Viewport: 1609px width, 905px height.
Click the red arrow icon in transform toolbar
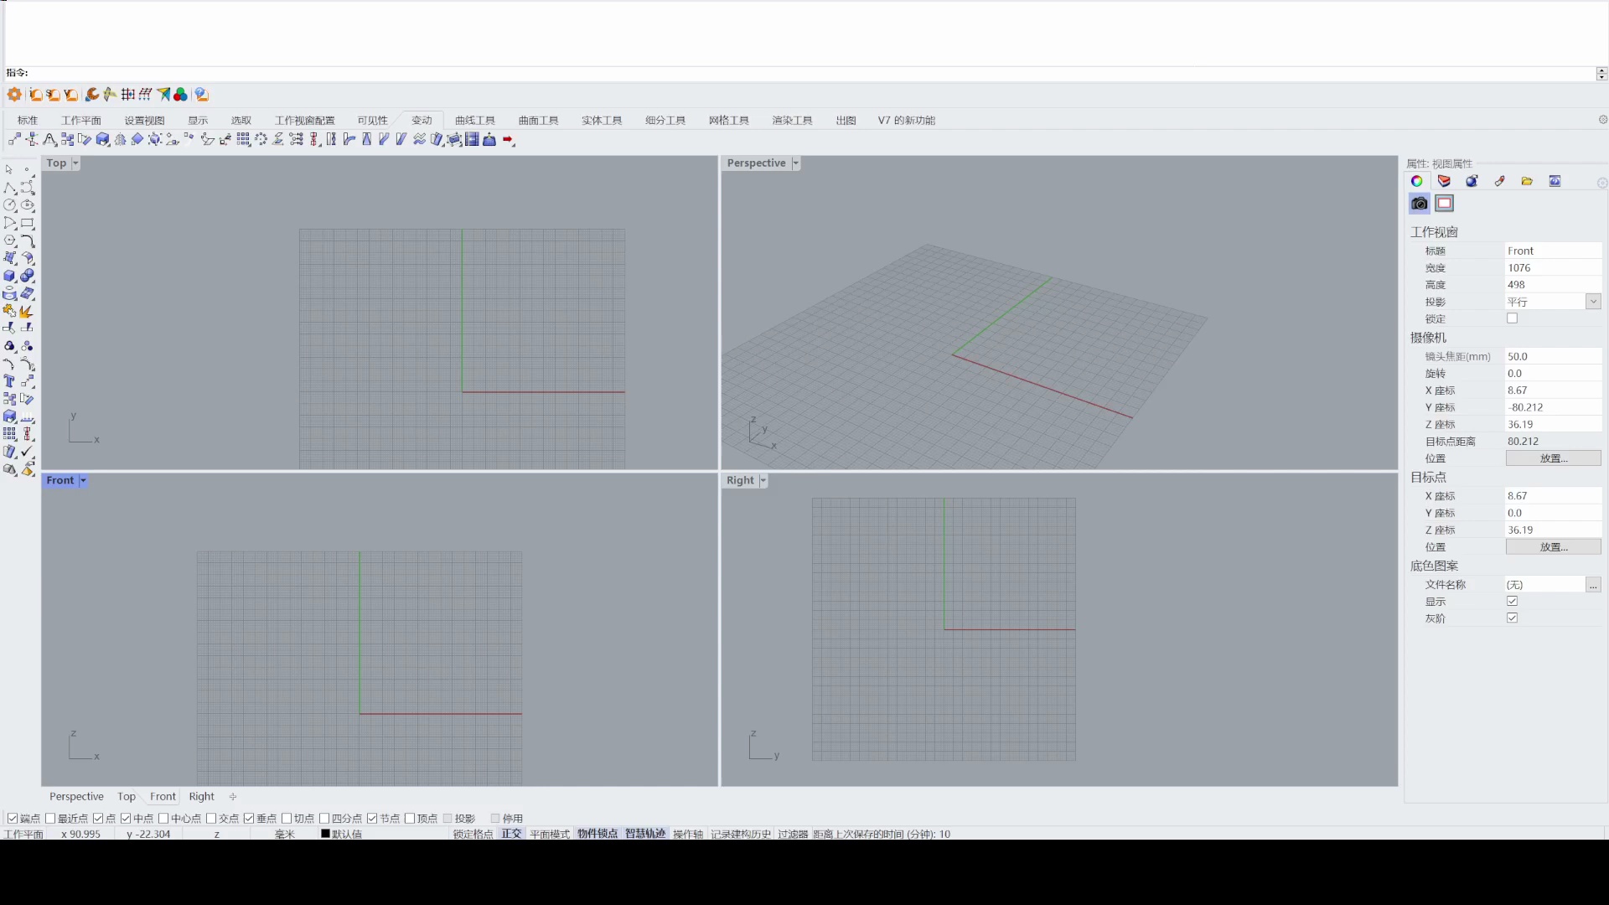tap(509, 140)
